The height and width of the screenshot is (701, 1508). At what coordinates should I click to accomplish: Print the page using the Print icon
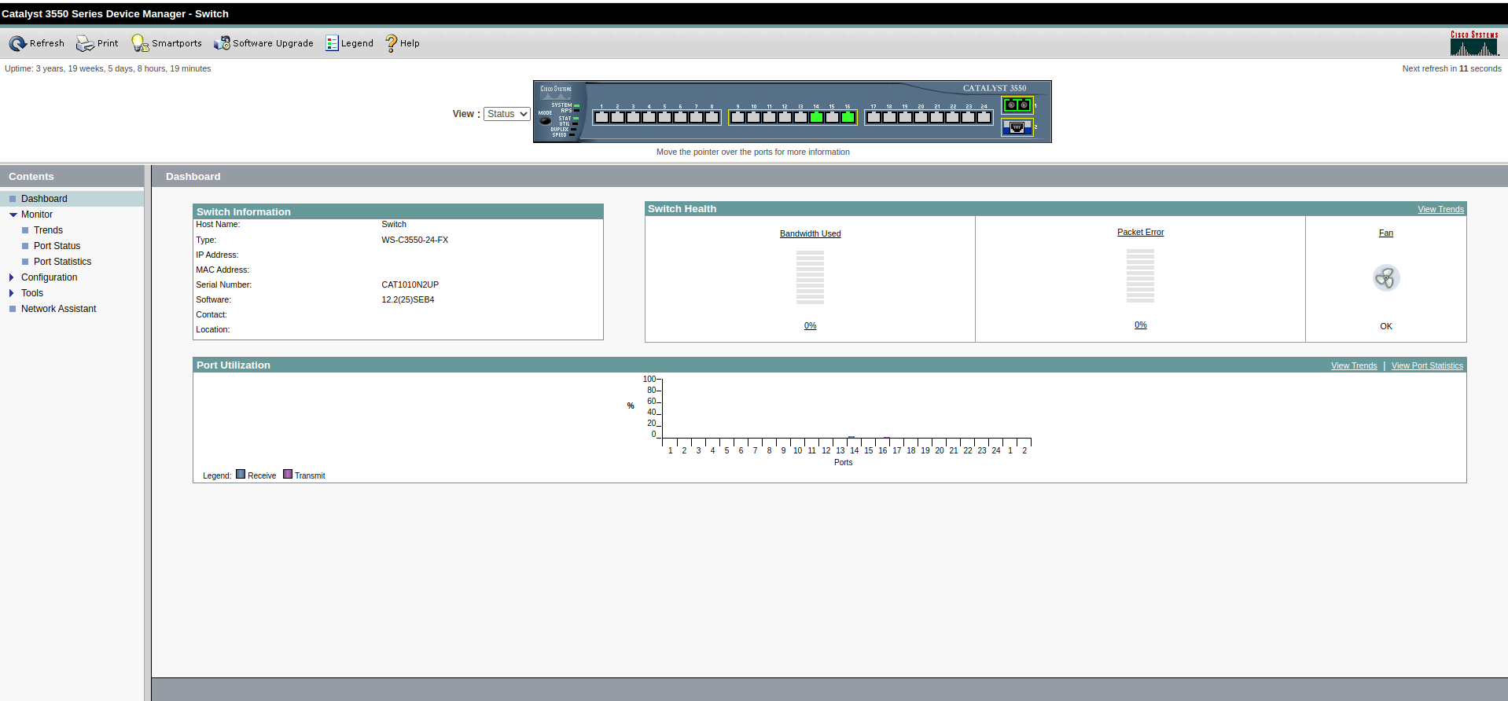[85, 43]
